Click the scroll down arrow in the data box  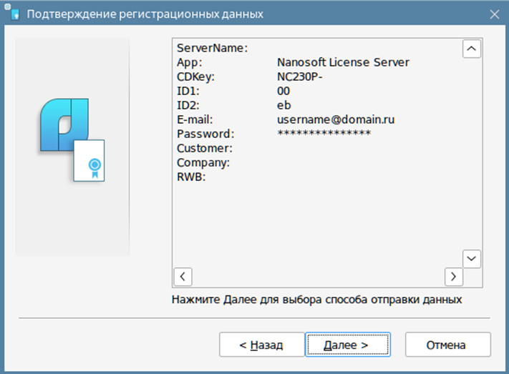[471, 259]
